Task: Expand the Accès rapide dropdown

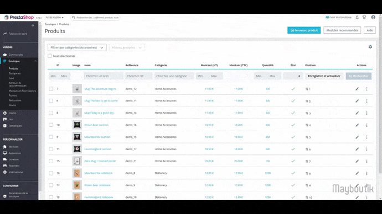Action: [54, 17]
